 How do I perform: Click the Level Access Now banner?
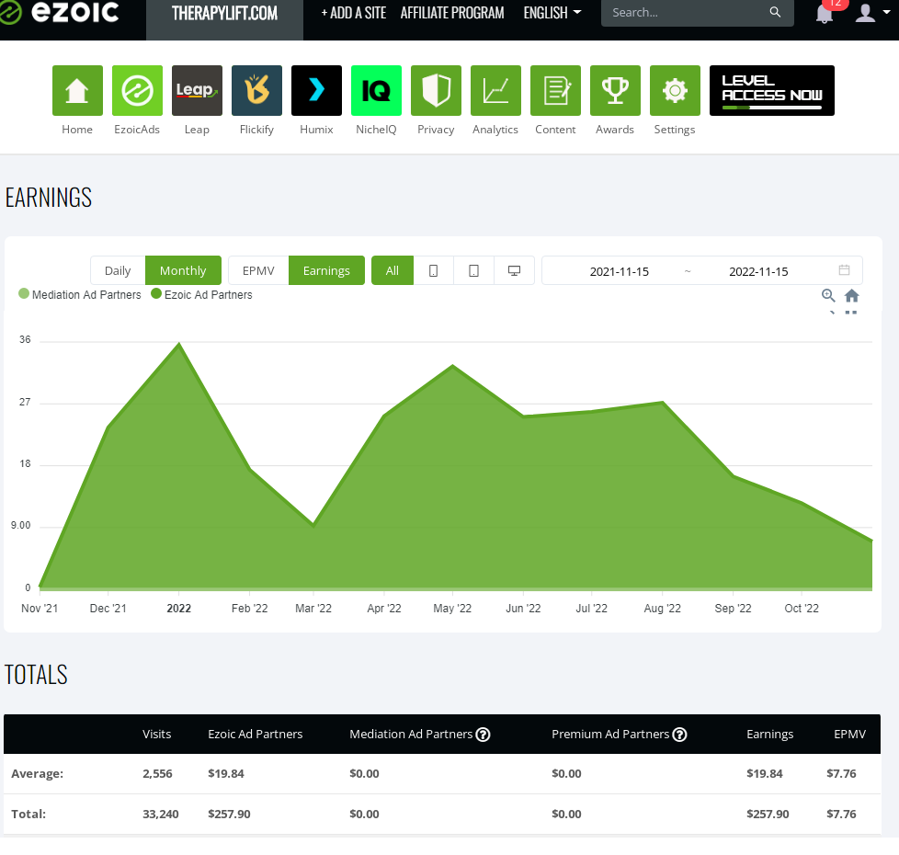(x=772, y=91)
